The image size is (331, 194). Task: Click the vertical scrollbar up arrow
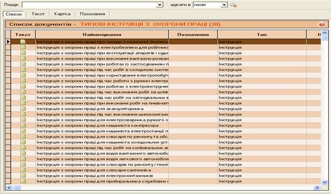(x=325, y=33)
